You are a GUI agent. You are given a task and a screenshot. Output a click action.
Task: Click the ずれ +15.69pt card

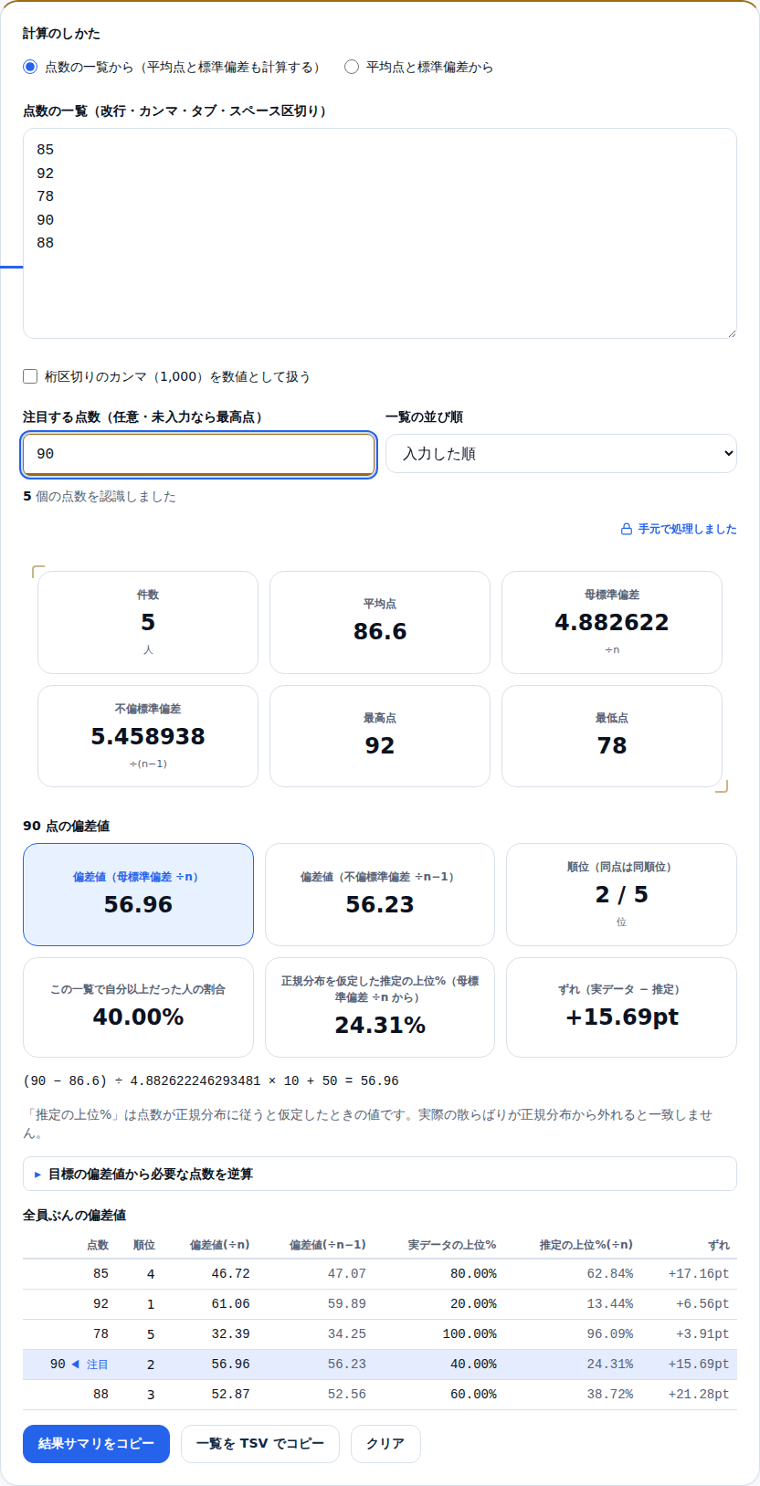621,1007
